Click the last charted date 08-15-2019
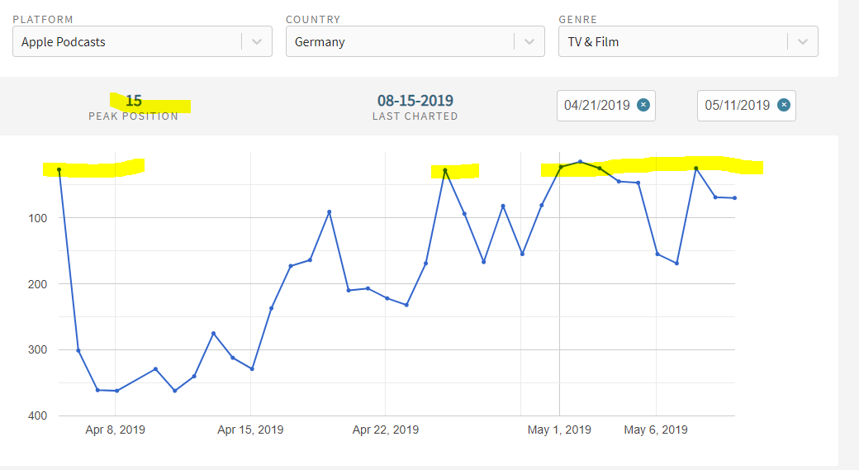This screenshot has width=859, height=470. click(x=415, y=101)
